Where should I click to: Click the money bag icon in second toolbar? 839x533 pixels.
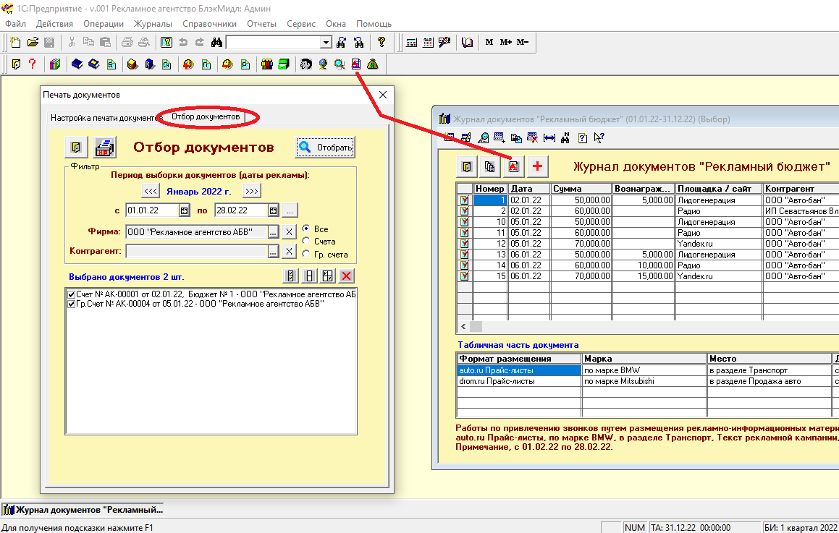point(373,64)
